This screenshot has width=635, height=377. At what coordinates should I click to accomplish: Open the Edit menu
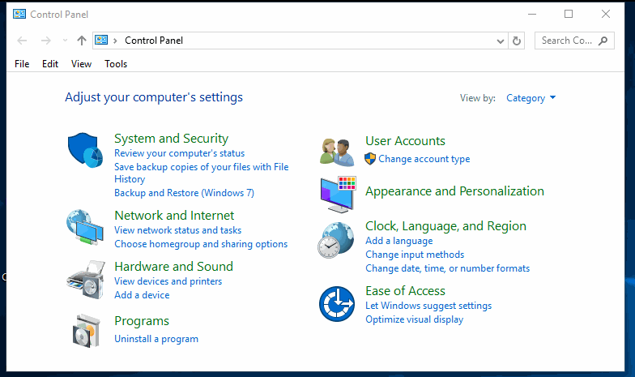(x=50, y=64)
